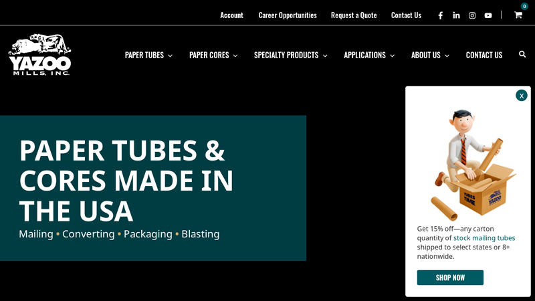Open the Applications dropdown menu
Screen dimensions: 535x301
click(369, 55)
